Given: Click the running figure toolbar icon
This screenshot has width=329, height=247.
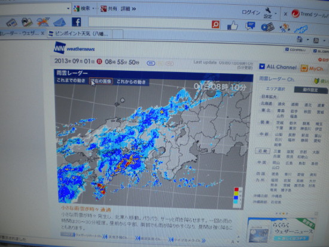Looking at the screenshot, I should point(285,28).
